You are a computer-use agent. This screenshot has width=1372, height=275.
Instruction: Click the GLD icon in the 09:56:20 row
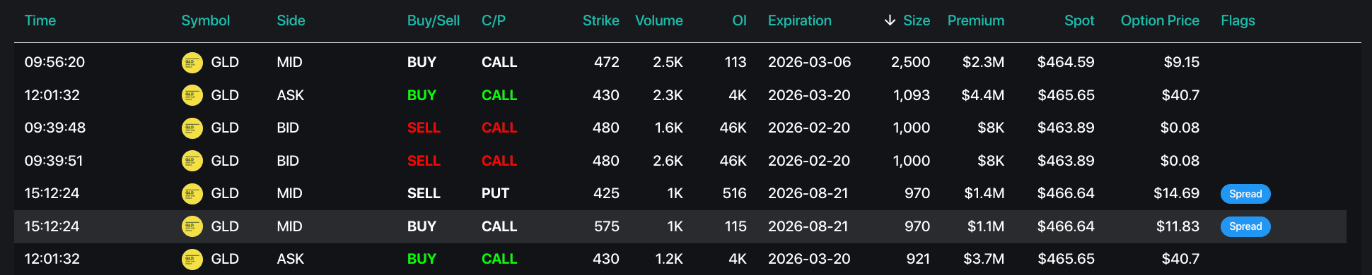coord(192,63)
